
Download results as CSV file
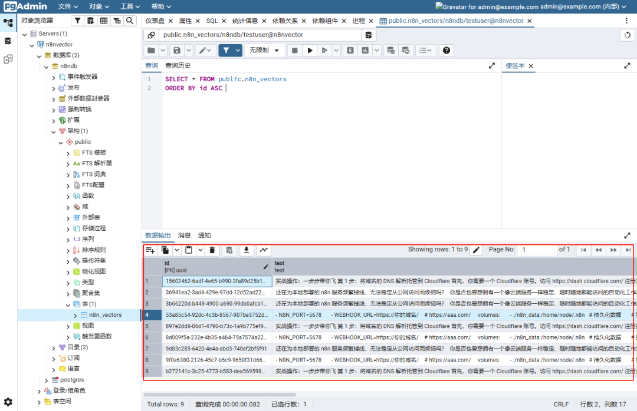[246, 250]
